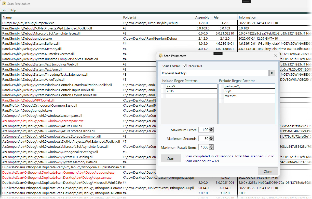Select the obj\\ exclude pattern
This screenshot has height=199, width=312.
pos(249,91)
